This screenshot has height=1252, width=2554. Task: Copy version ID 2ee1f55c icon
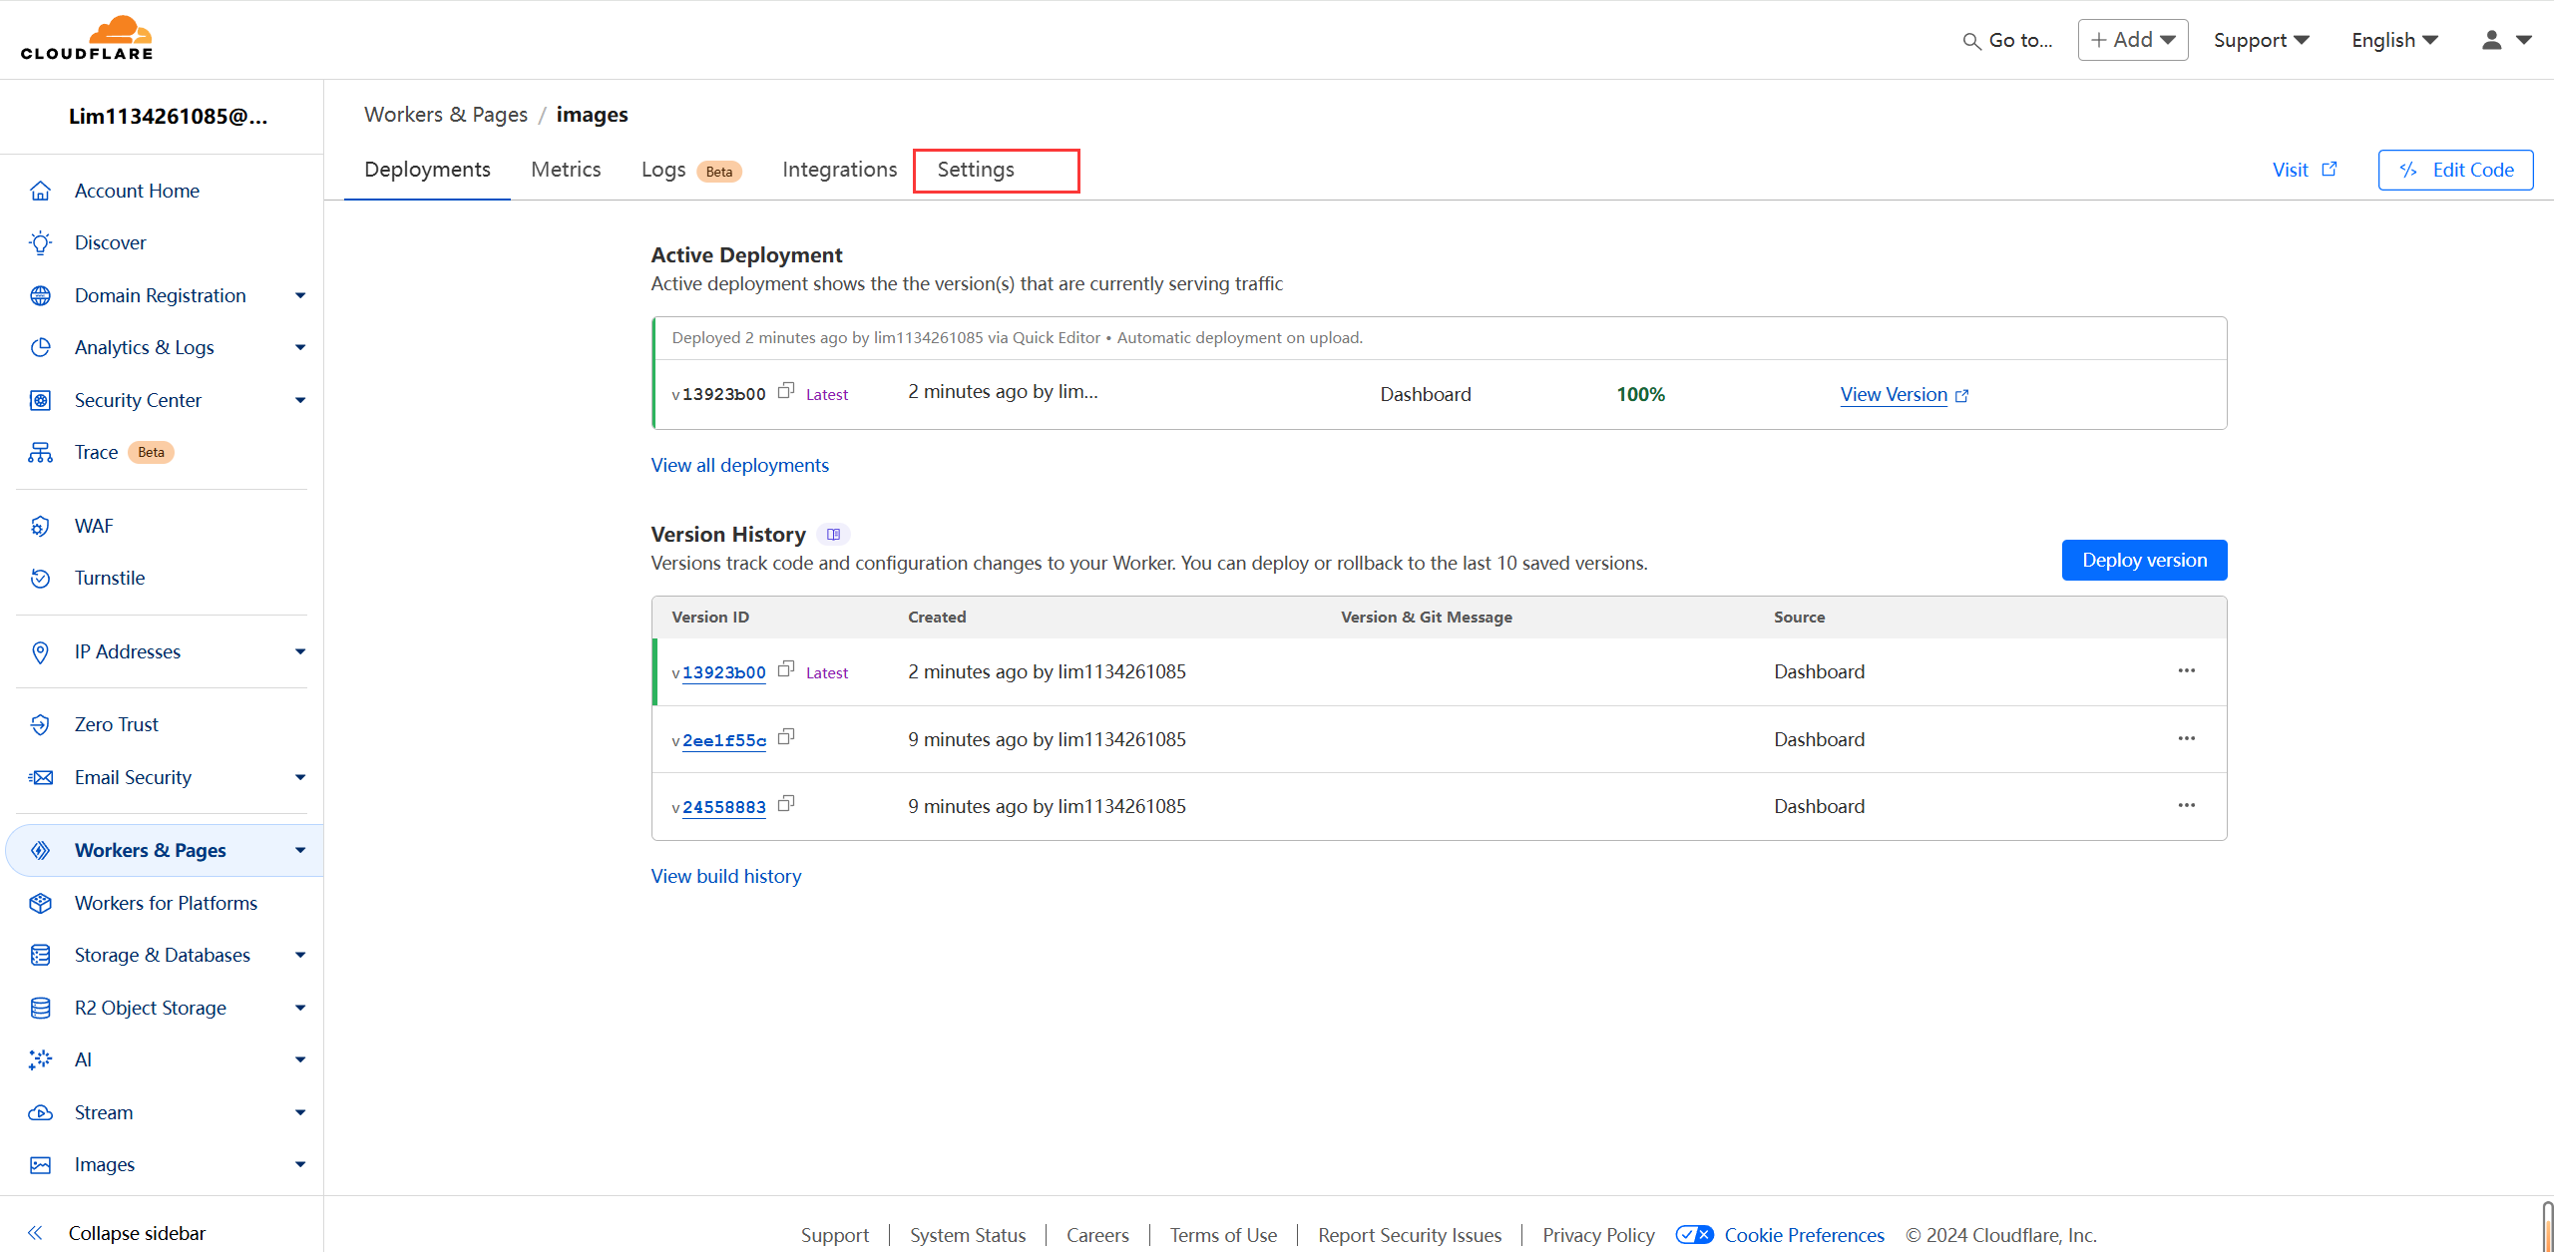pyautogui.click(x=786, y=737)
